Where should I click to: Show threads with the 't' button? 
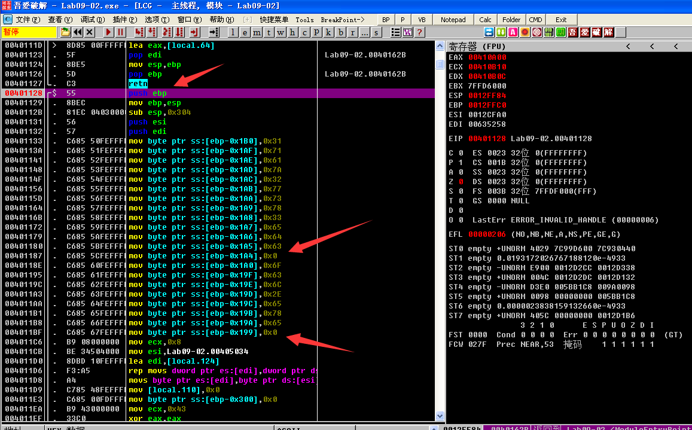(x=269, y=32)
